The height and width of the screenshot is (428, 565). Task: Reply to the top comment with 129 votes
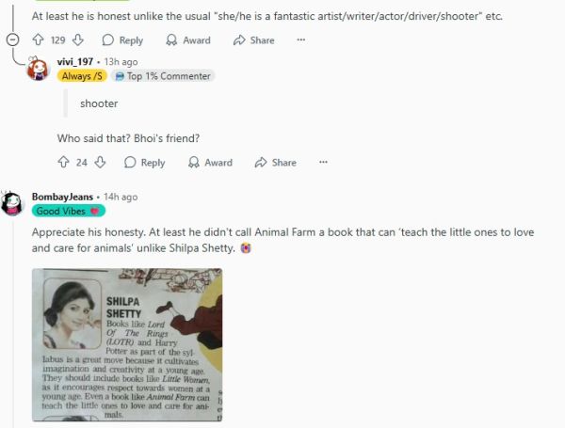[122, 40]
